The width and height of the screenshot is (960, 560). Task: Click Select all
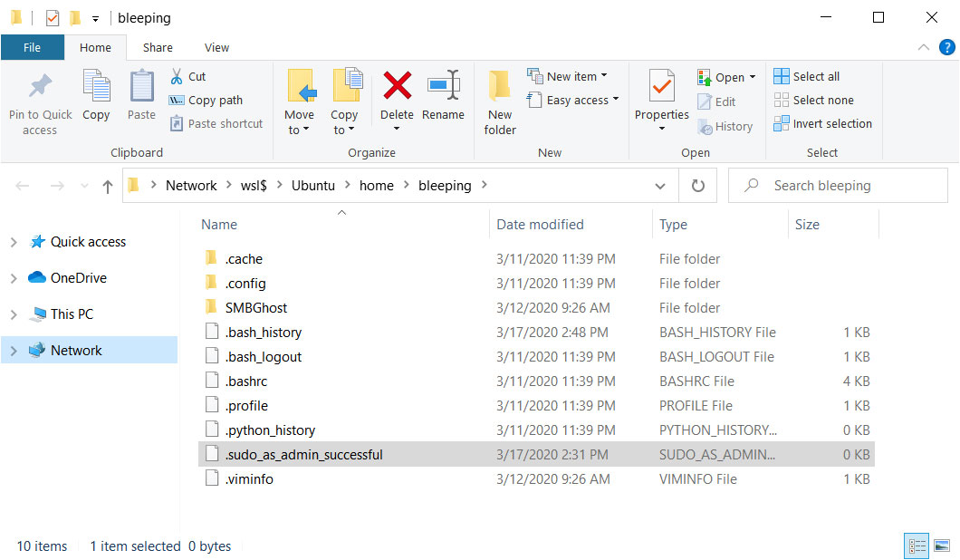click(807, 77)
